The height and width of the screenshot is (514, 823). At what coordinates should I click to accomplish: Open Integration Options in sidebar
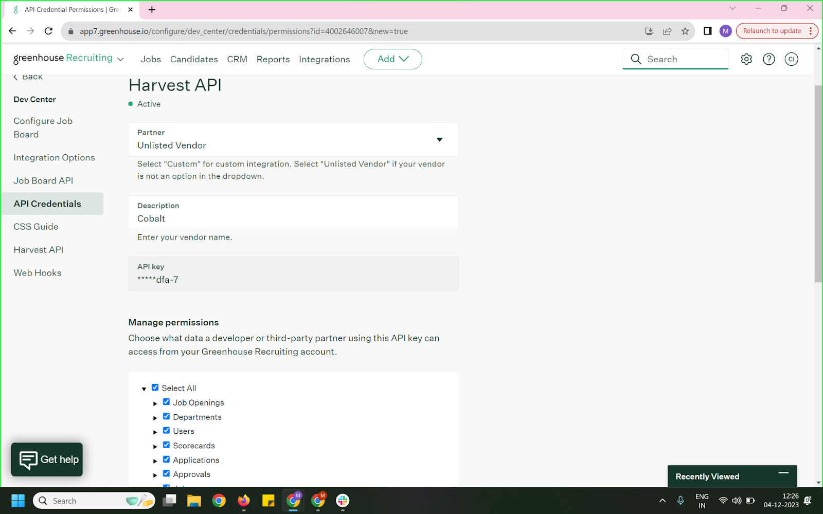click(x=54, y=158)
